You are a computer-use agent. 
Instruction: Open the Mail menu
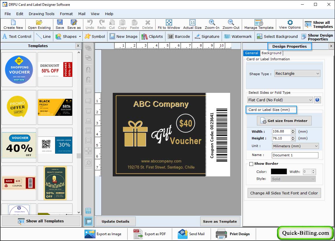pos(82,14)
